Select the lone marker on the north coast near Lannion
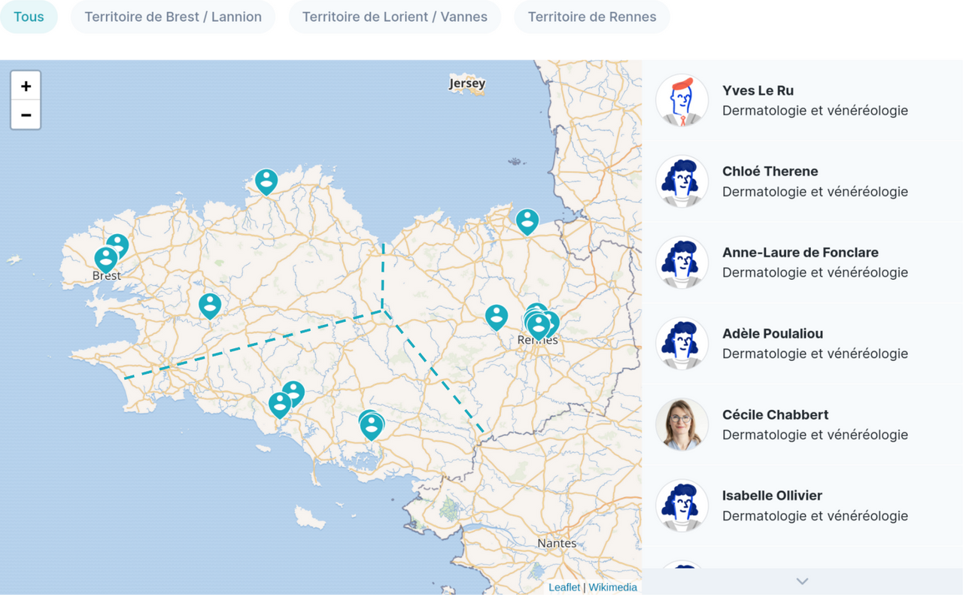963x595 pixels. [x=266, y=181]
